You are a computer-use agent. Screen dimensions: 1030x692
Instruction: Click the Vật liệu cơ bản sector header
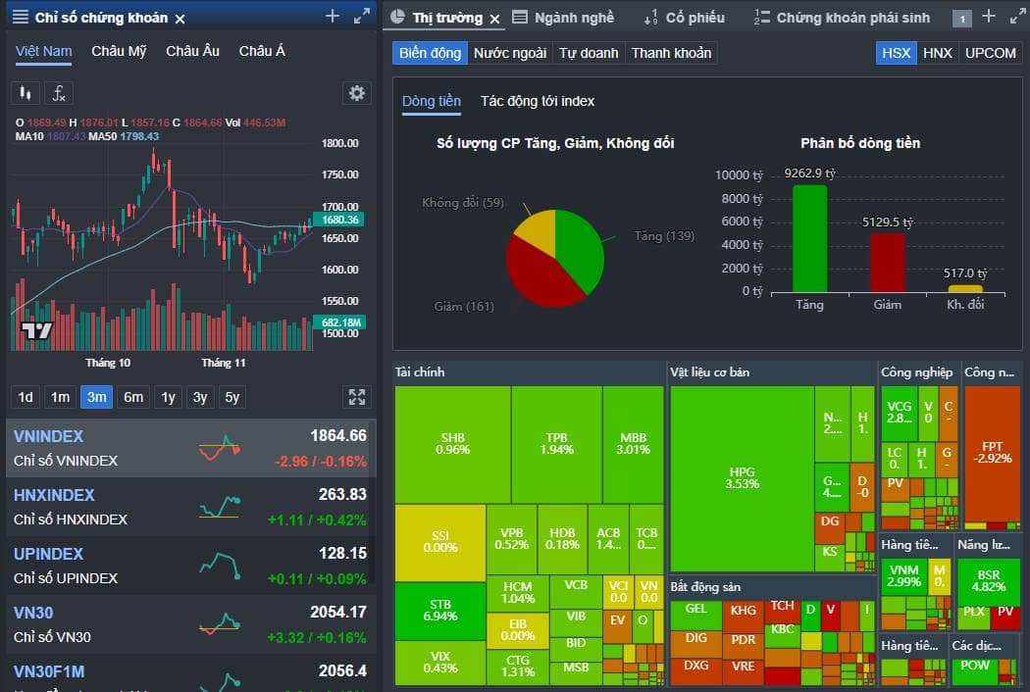pos(709,372)
